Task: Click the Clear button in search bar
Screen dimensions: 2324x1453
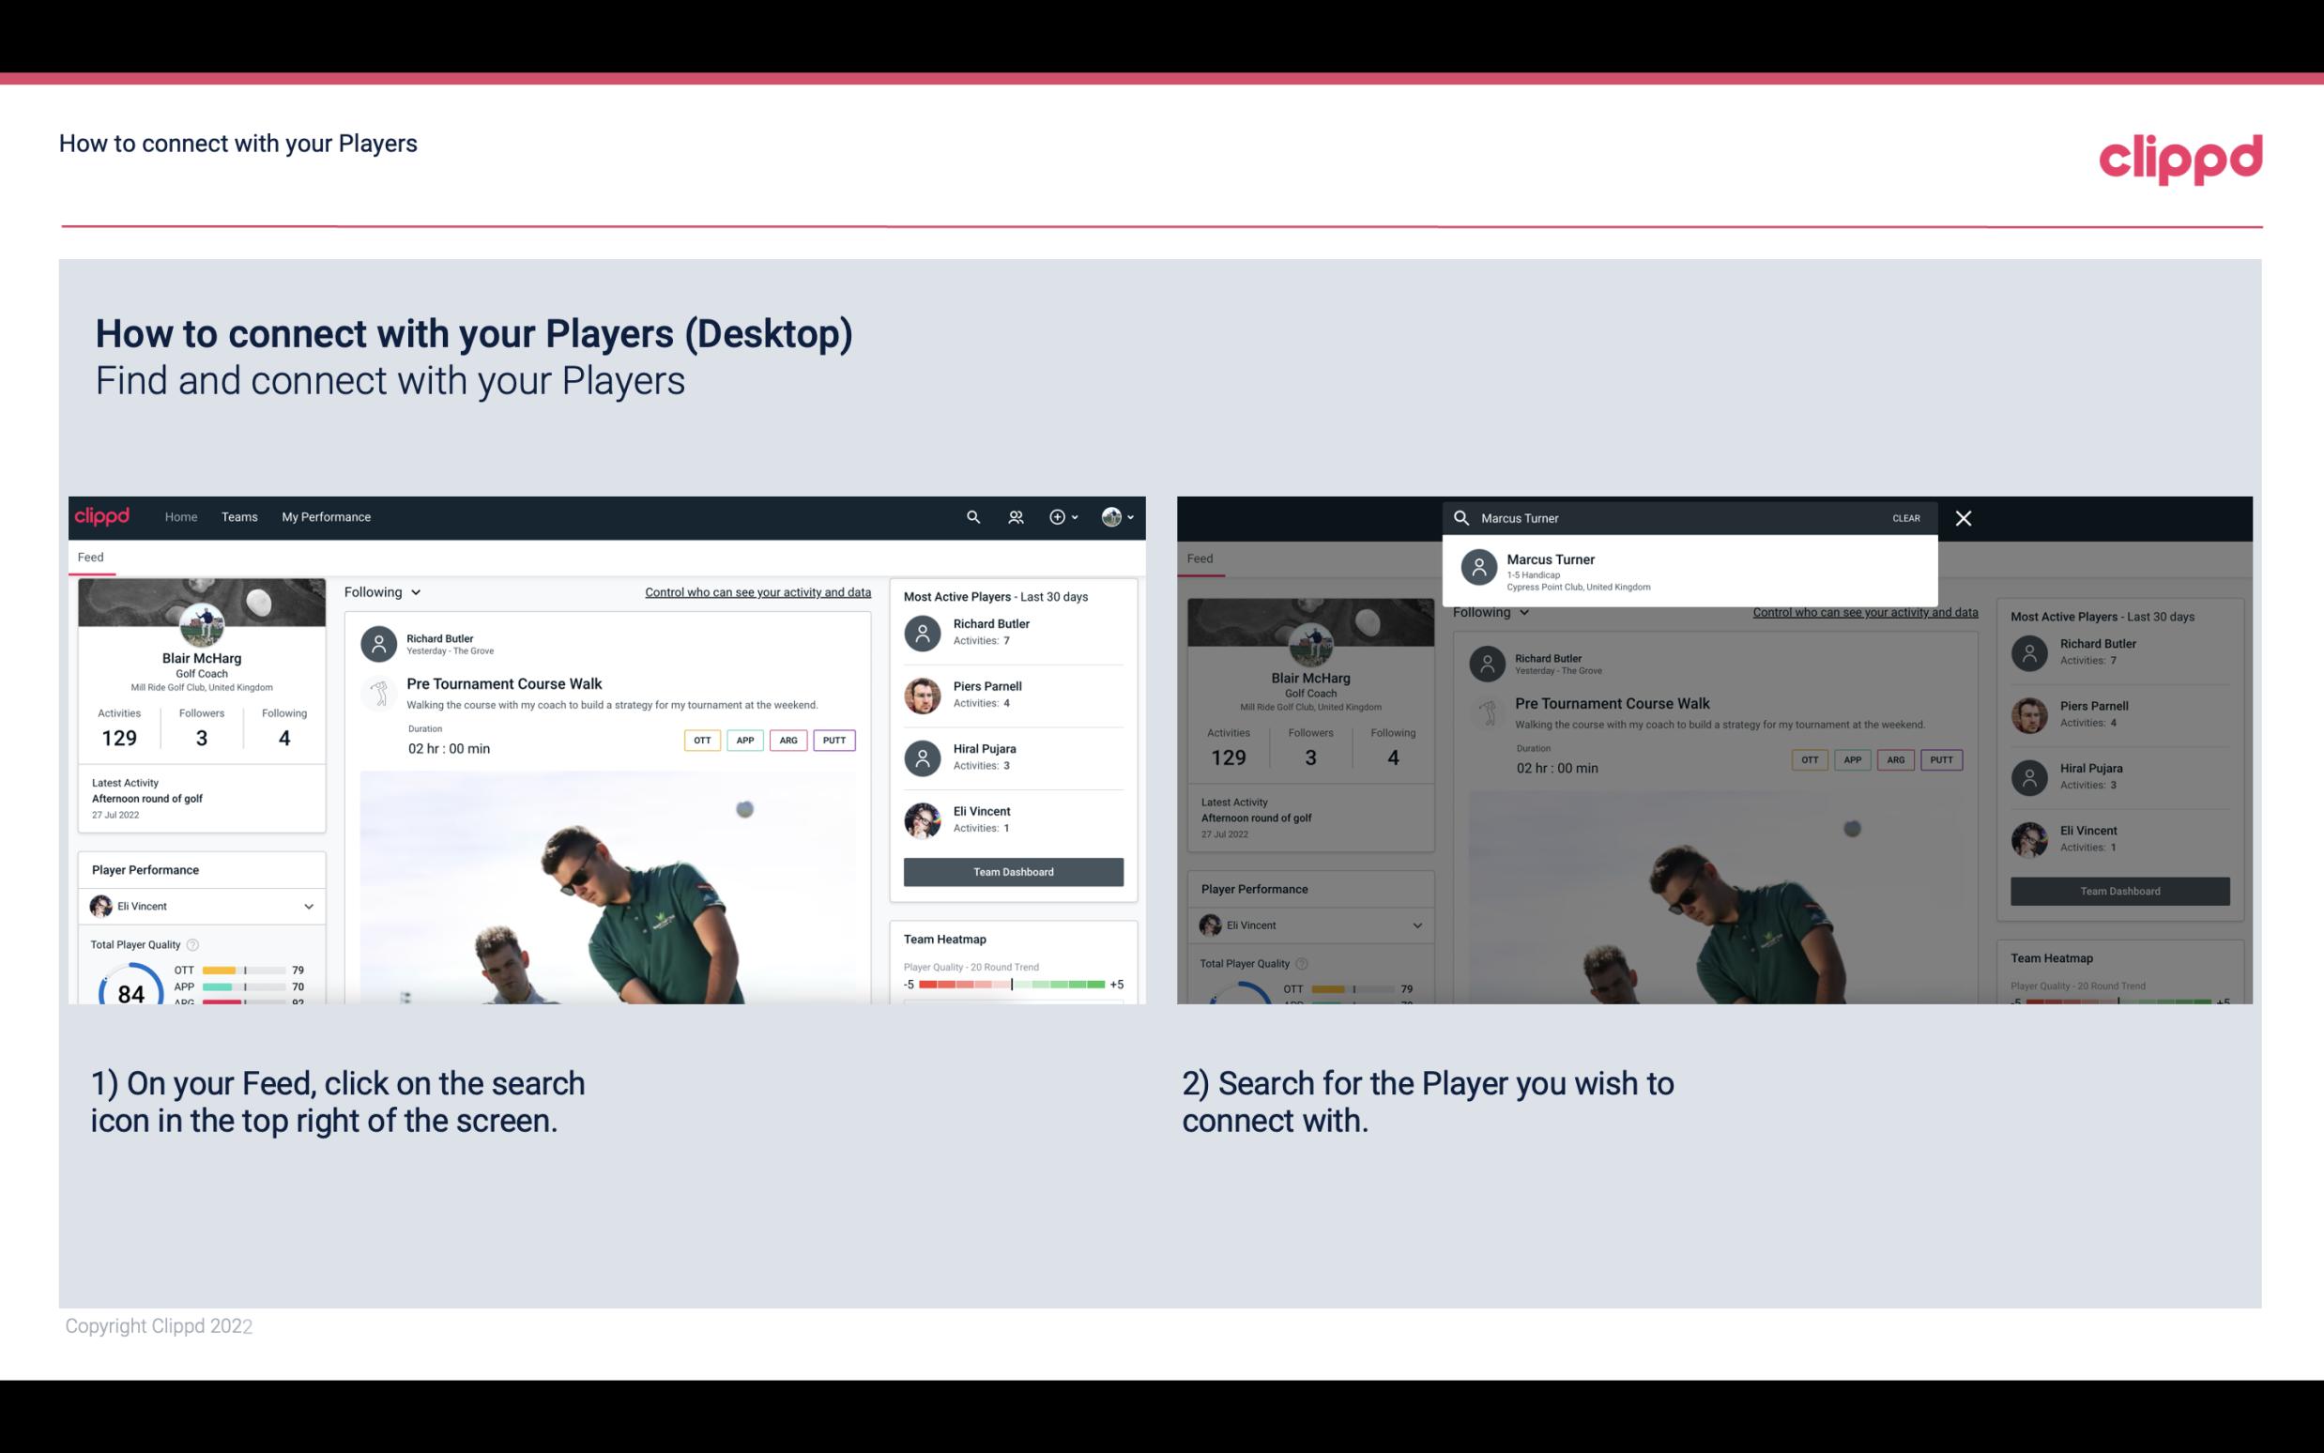Action: point(1907,517)
